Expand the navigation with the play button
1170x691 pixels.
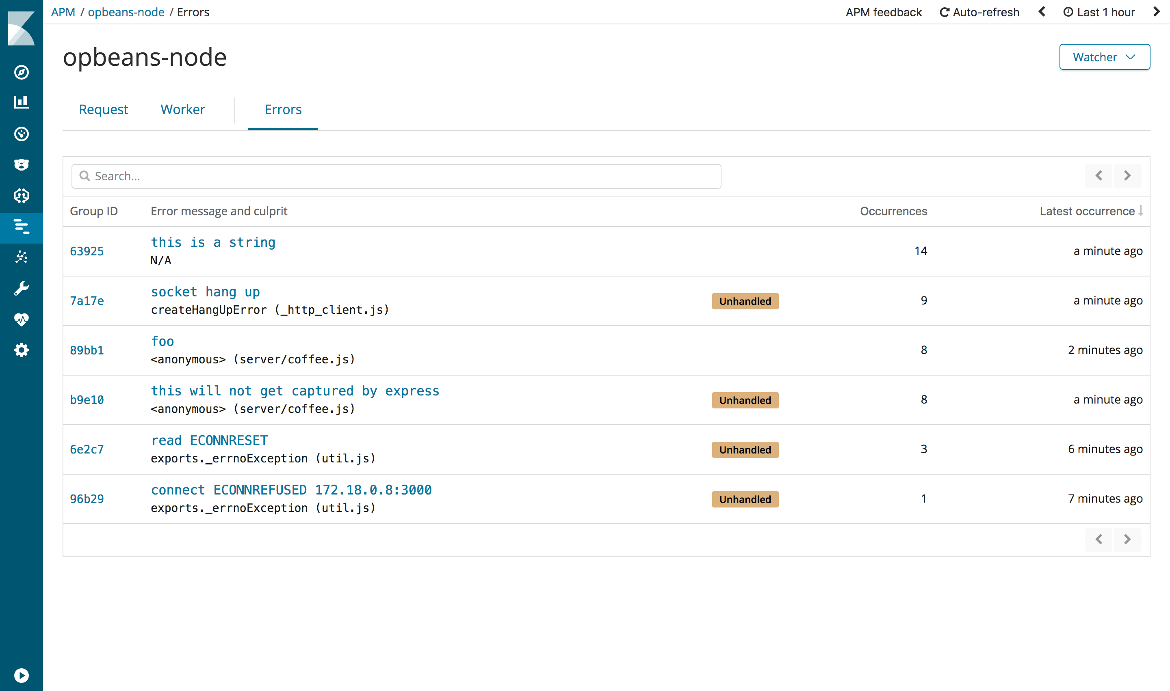click(22, 675)
